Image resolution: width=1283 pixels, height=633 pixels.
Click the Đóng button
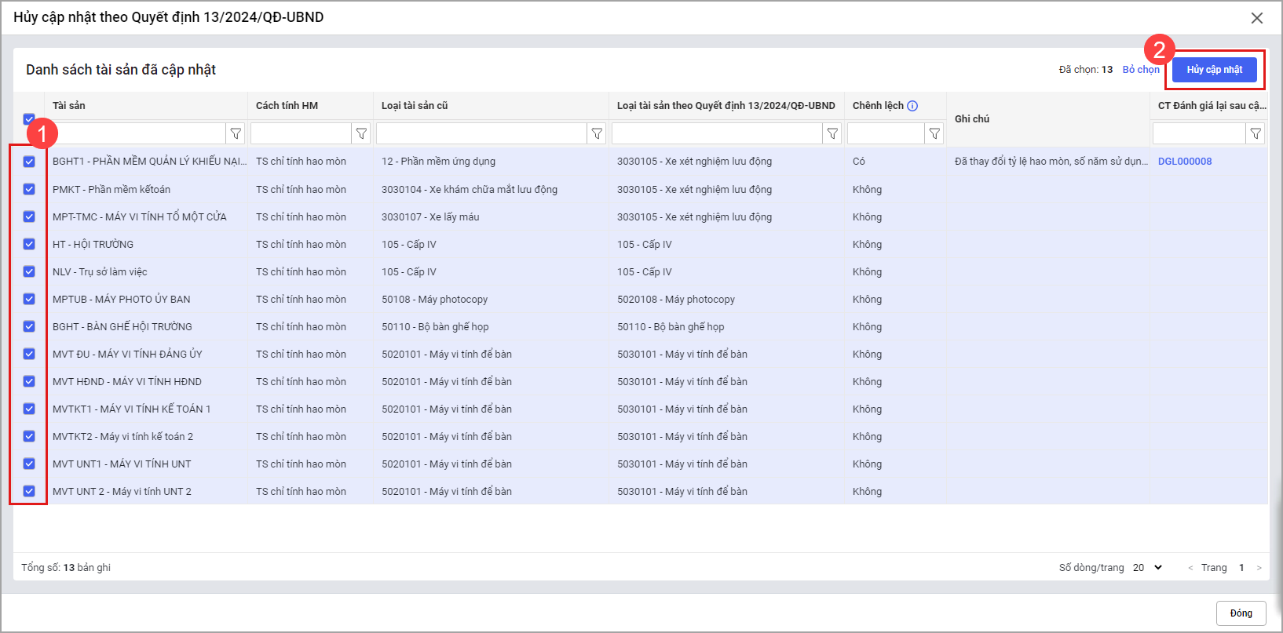(1241, 613)
